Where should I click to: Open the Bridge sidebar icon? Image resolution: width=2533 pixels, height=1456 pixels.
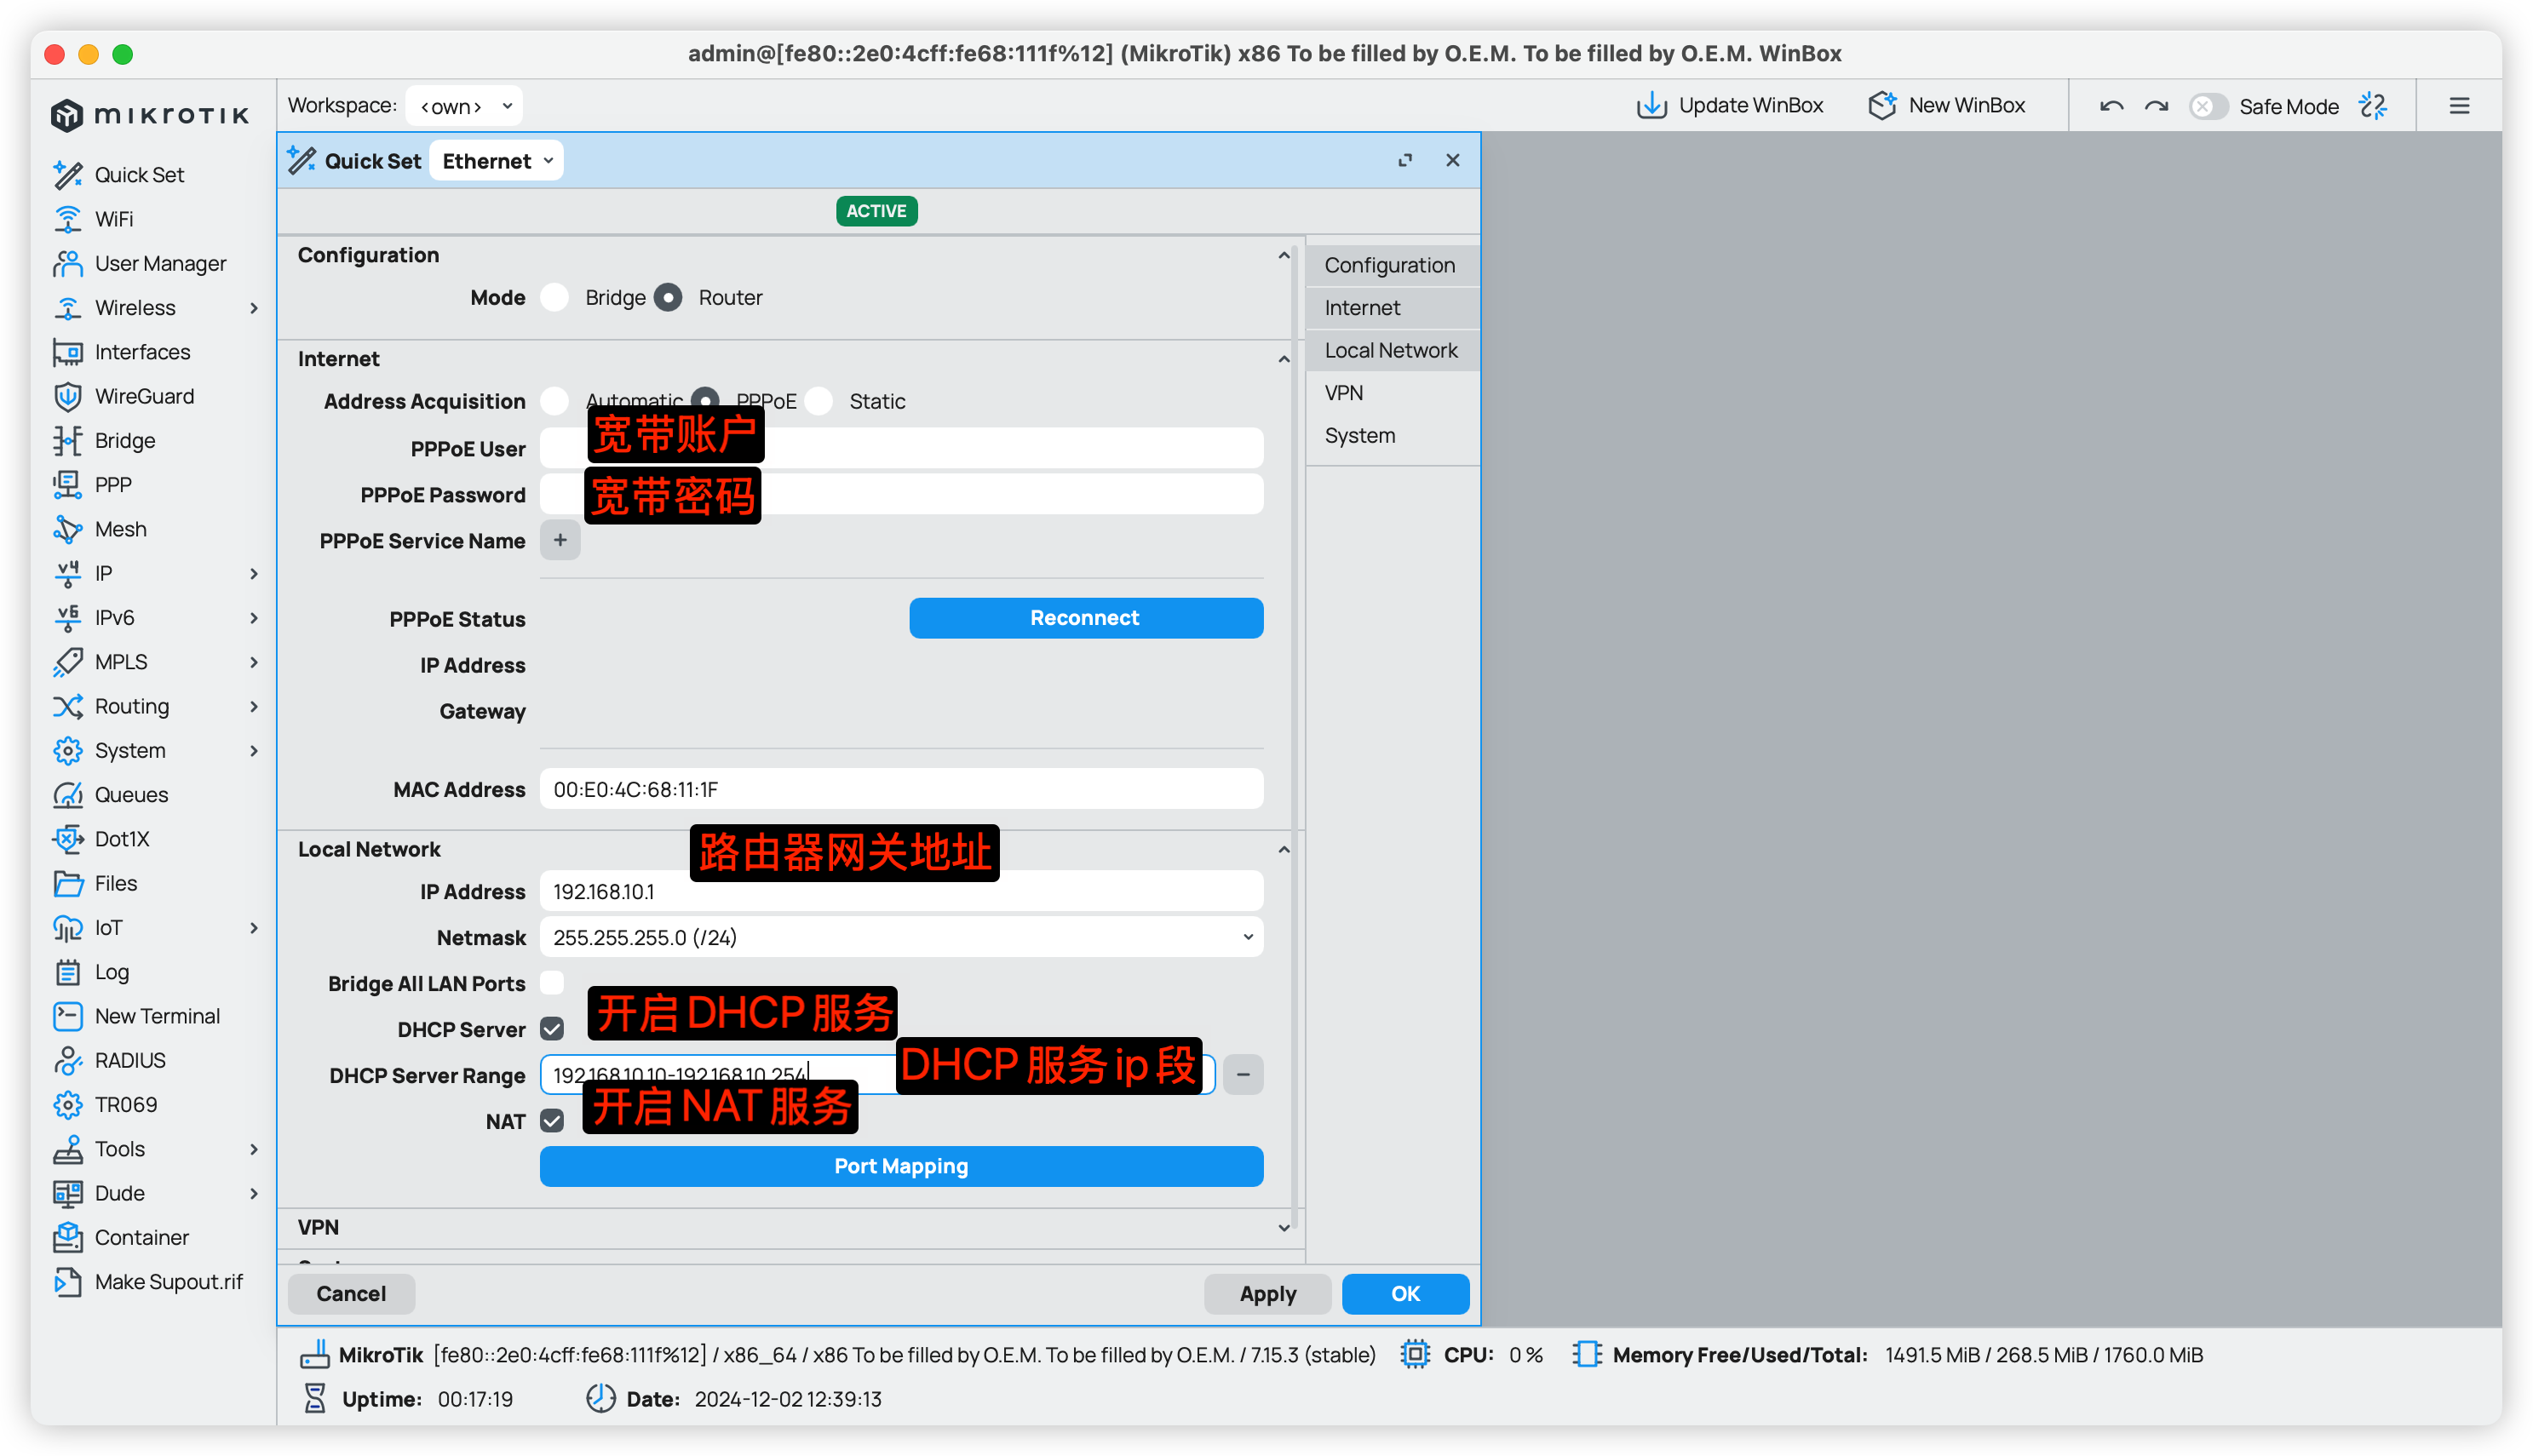point(67,440)
